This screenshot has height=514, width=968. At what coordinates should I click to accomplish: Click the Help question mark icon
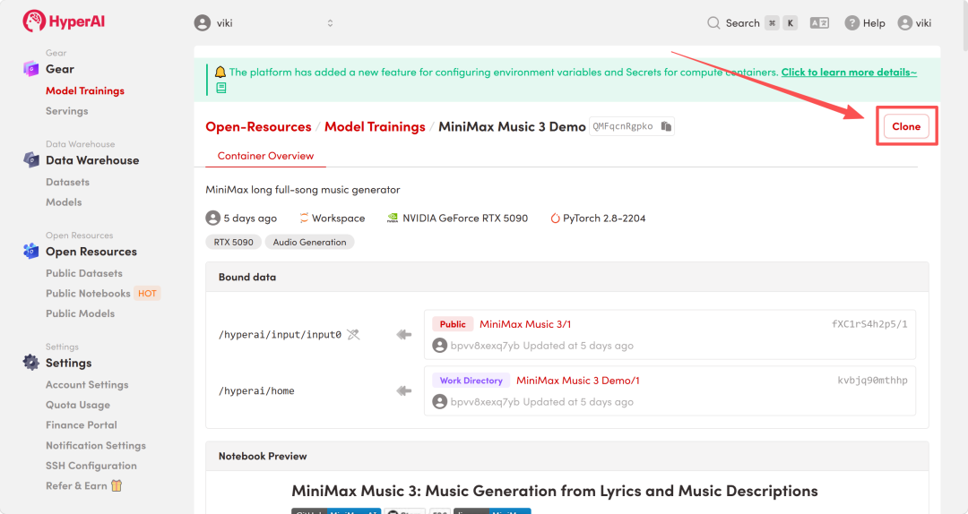[852, 22]
